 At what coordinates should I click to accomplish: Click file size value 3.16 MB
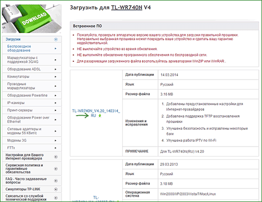(166, 94)
